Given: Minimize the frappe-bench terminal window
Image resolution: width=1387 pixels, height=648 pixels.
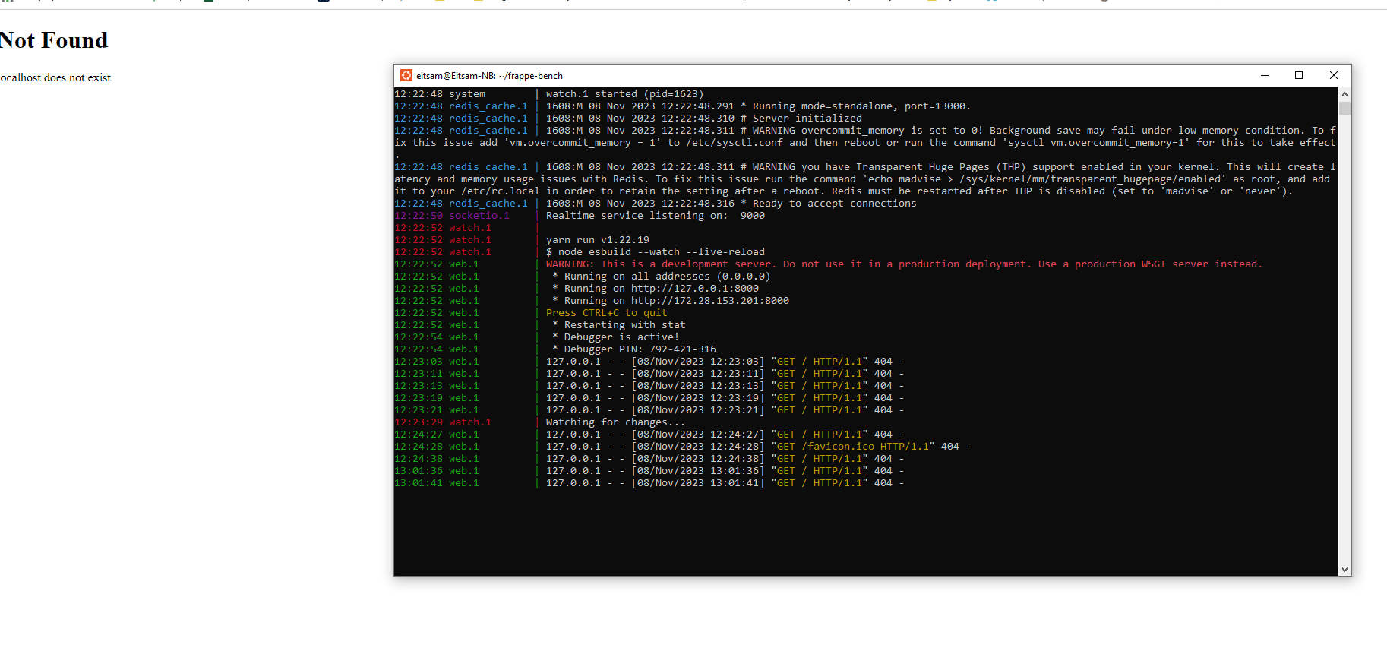Looking at the screenshot, I should click(x=1265, y=75).
